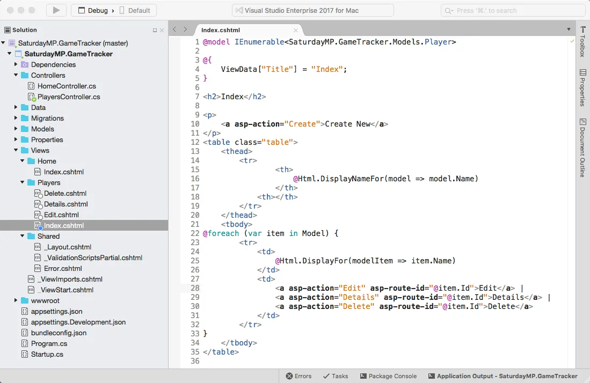Screen dimensions: 590x383
Task: Click the Dependencies folder icon
Action: [x=25, y=65]
